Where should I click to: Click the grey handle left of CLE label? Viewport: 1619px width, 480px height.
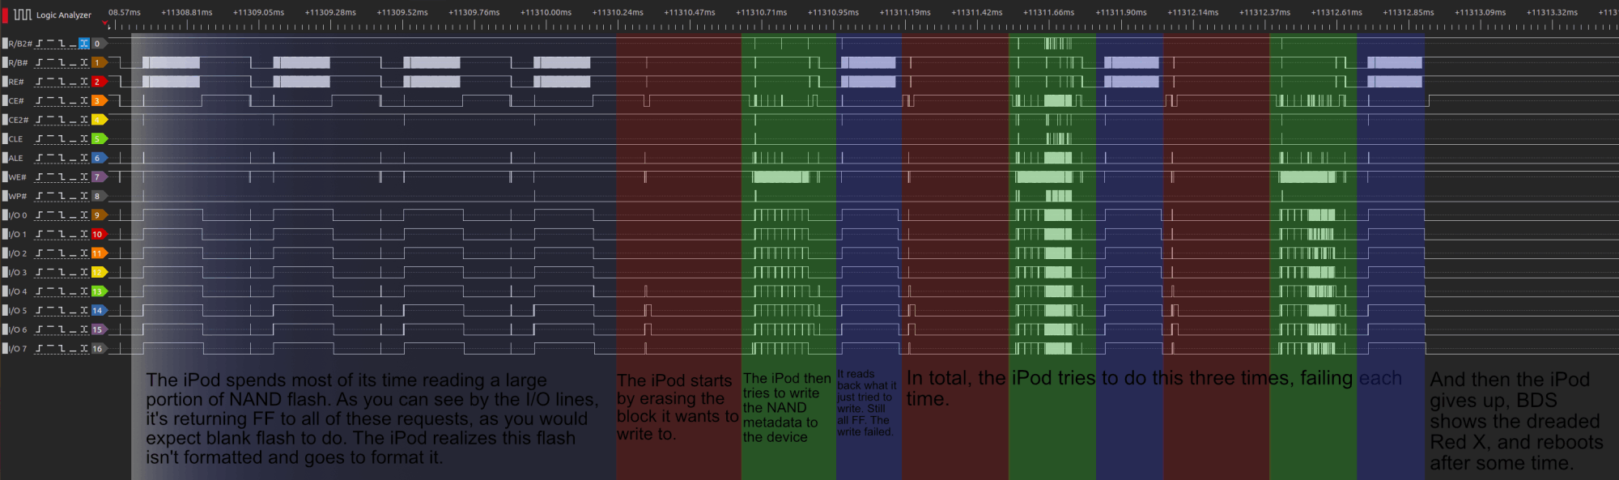pyautogui.click(x=5, y=139)
